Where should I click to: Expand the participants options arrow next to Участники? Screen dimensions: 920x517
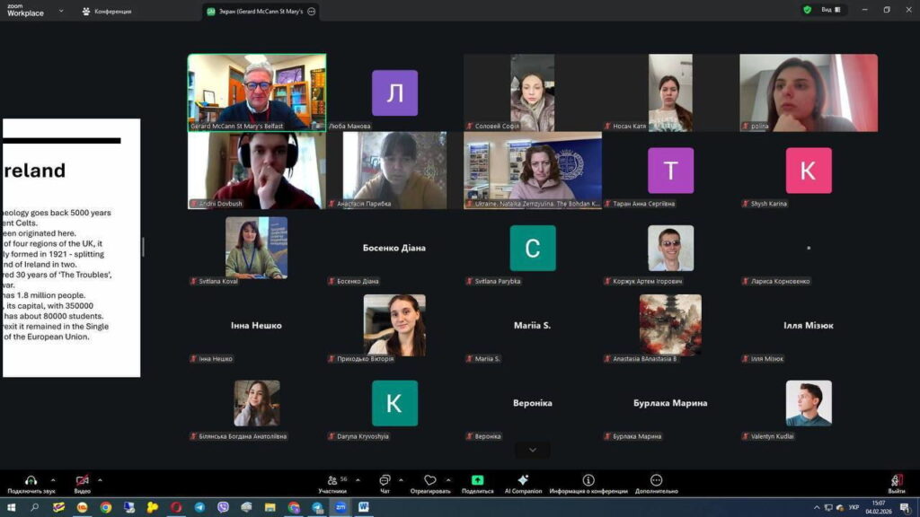(356, 479)
